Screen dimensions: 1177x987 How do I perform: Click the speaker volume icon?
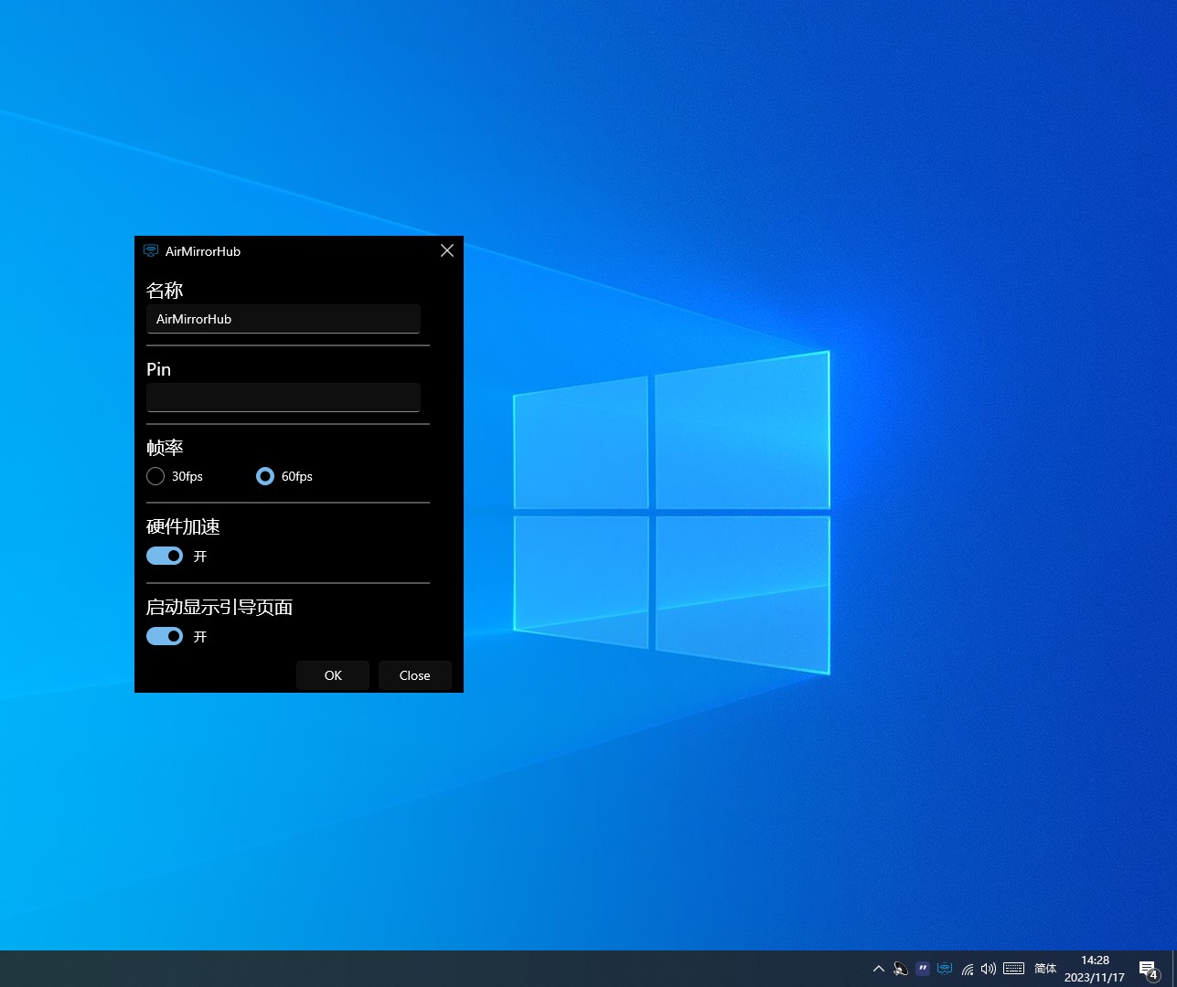click(989, 969)
